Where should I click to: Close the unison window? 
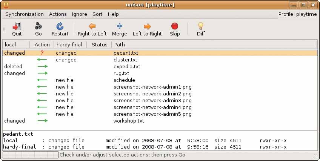[313, 5]
